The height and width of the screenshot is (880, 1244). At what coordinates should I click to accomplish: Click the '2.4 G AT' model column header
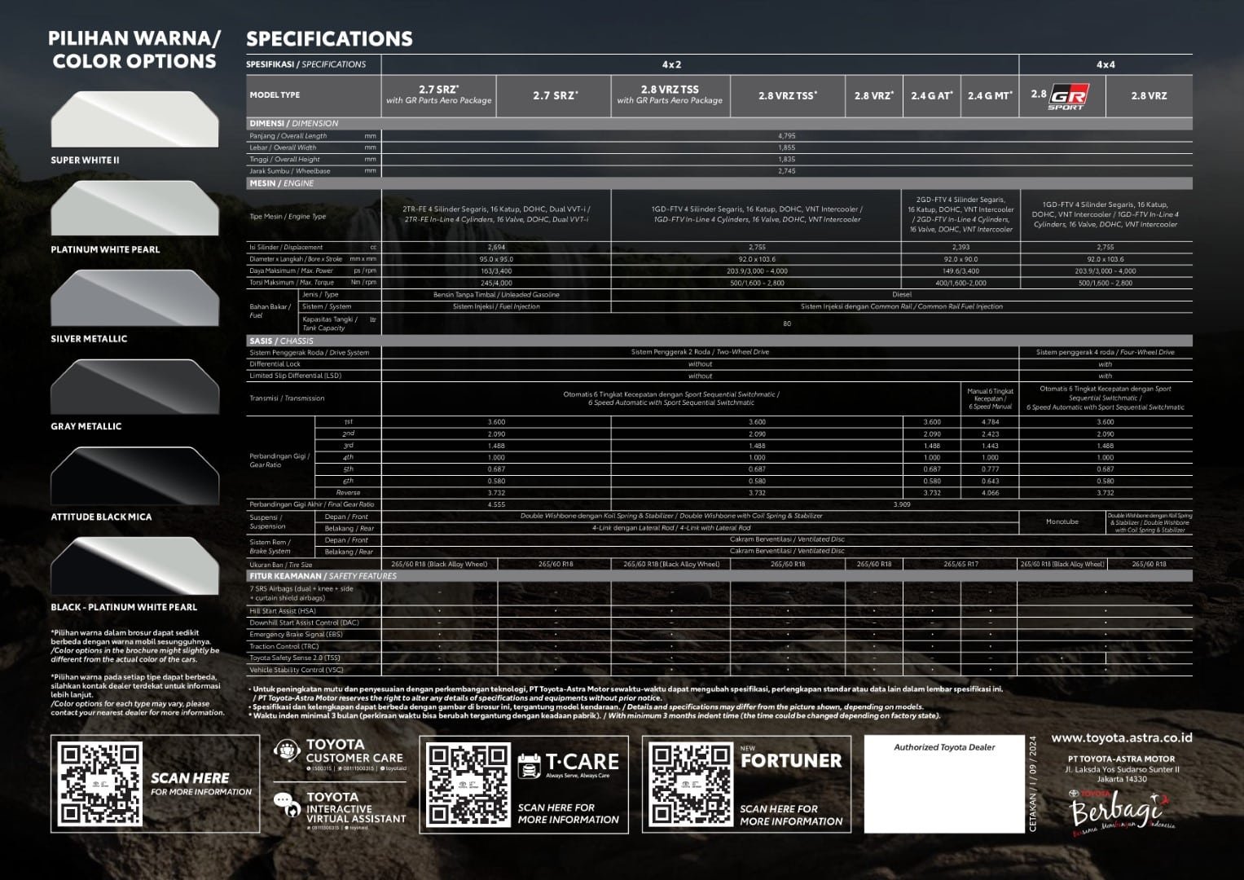(931, 95)
